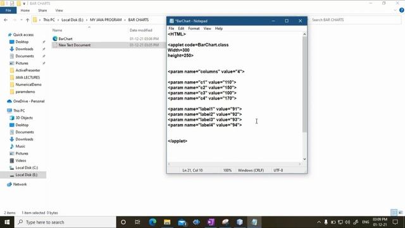Viewport: 405px width, 228px height.
Task: Click the label4 param line in Notepad
Action: 205,125
